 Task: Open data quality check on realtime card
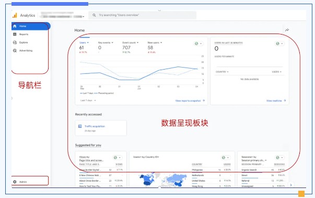(279, 43)
